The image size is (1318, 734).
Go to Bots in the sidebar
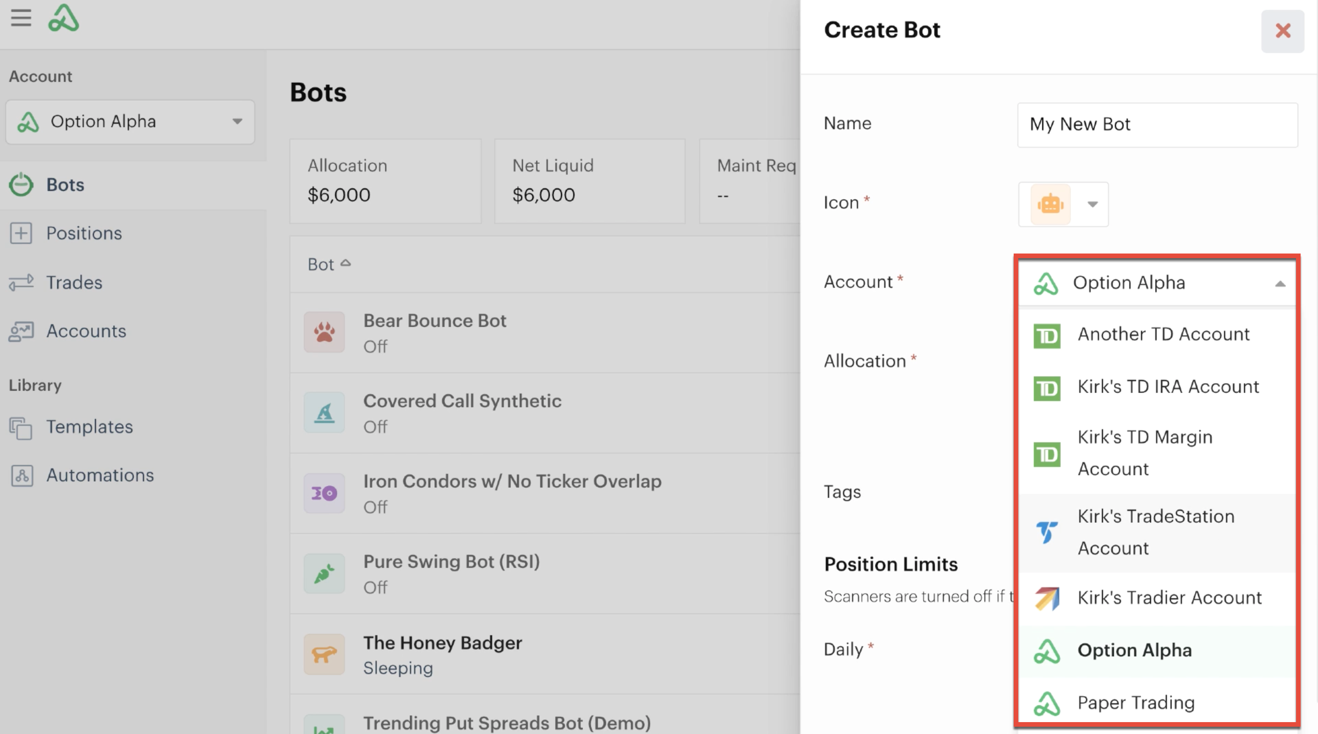[133, 185]
